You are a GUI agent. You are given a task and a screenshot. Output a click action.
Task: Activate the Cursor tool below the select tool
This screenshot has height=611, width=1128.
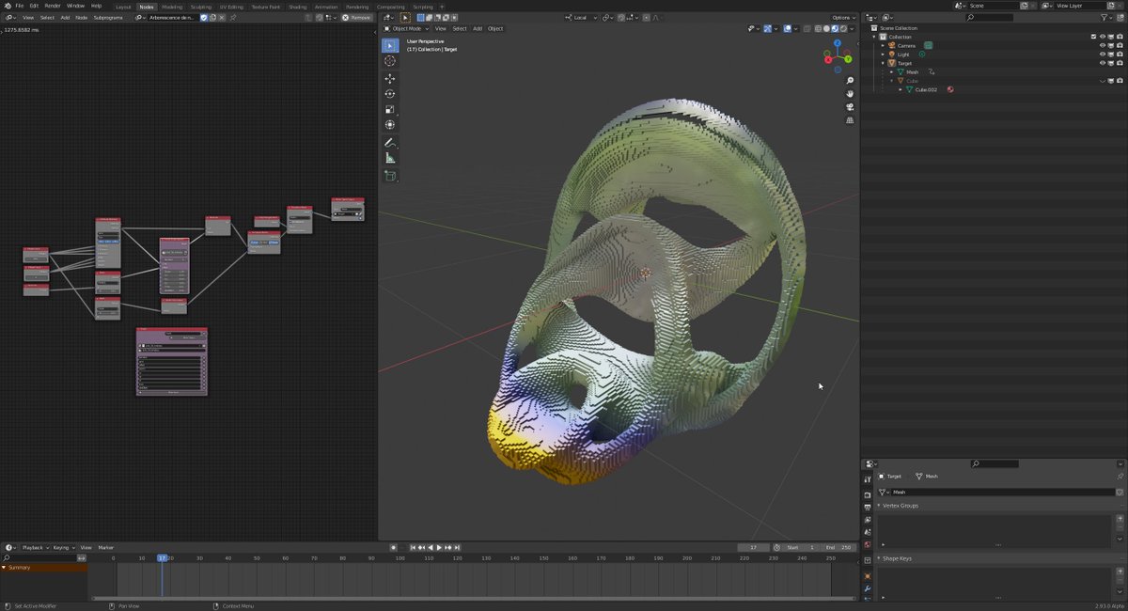(389, 60)
